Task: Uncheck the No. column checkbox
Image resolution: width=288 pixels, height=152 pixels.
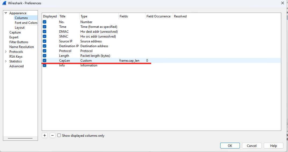Action: pos(44,22)
